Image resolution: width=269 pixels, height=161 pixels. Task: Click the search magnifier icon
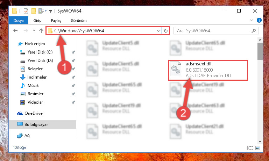coord(254,31)
